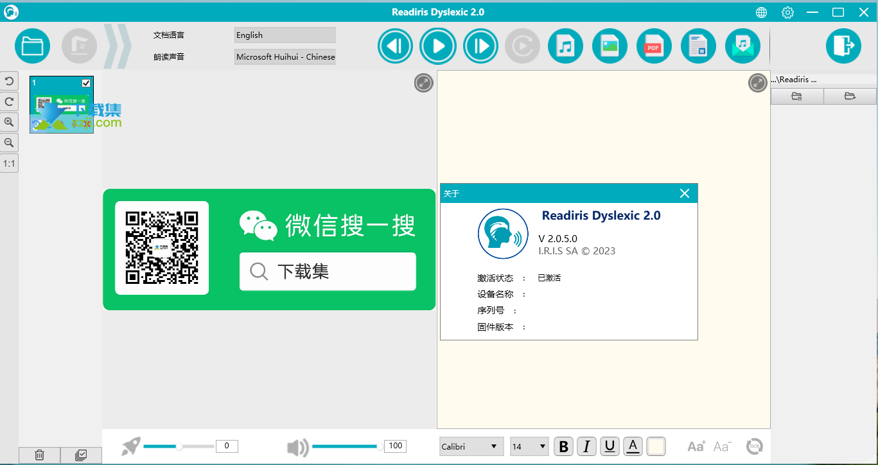Export as audio with the music note icon
The width and height of the screenshot is (878, 465).
[565, 46]
